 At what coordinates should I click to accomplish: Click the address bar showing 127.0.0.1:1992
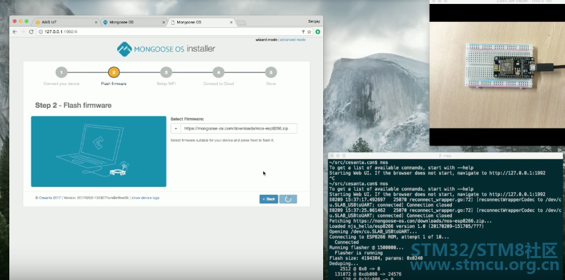point(175,32)
